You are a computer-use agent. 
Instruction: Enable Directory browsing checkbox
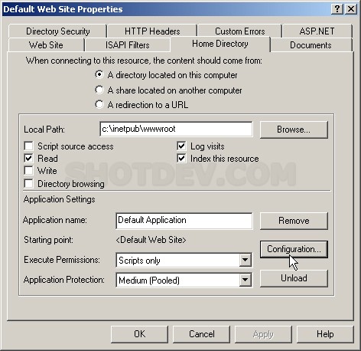point(28,183)
